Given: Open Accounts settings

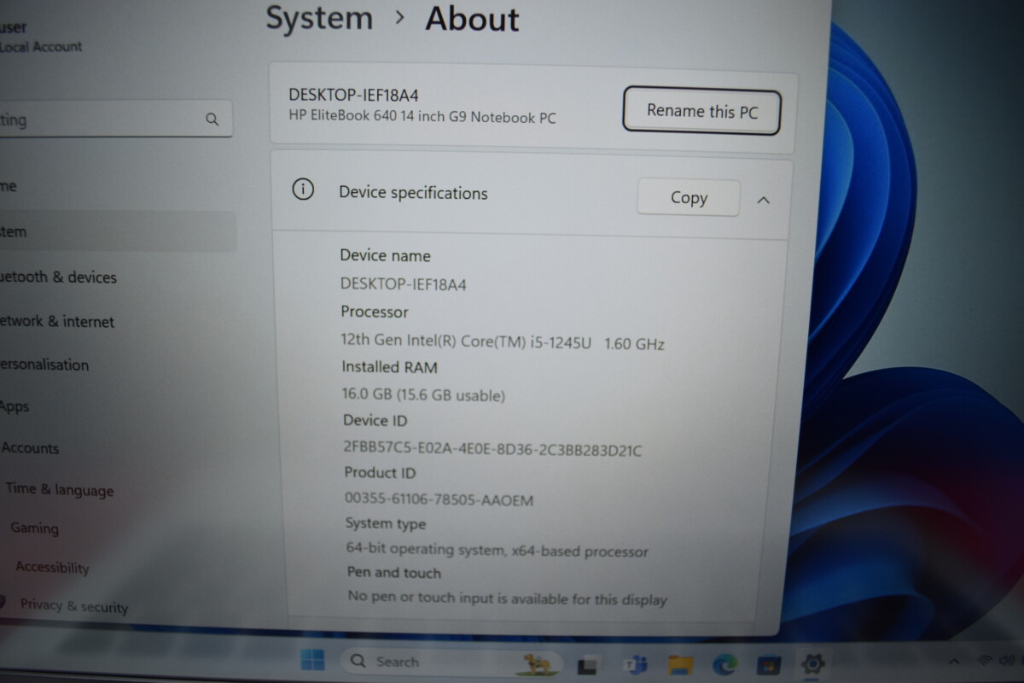Looking at the screenshot, I should click(30, 448).
